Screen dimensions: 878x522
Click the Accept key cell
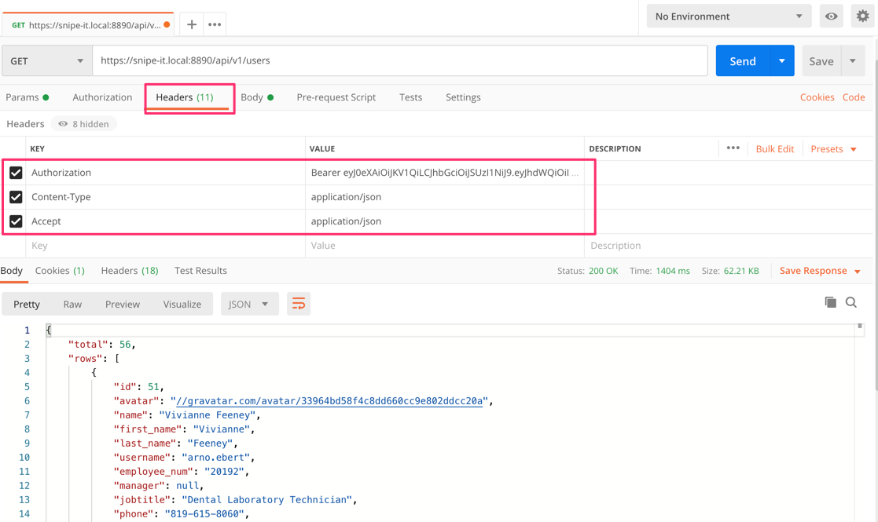[165, 221]
